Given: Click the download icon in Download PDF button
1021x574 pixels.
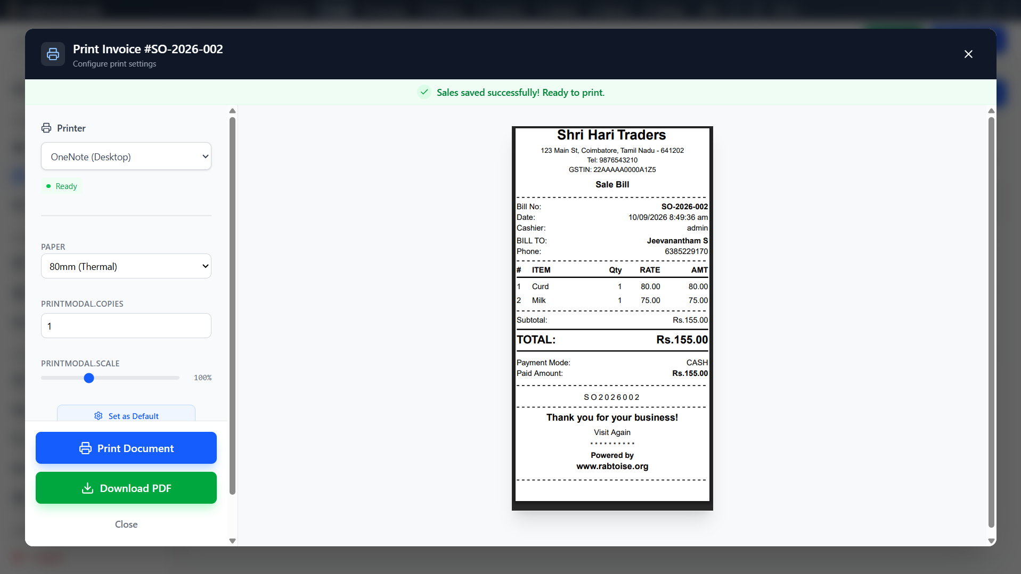Looking at the screenshot, I should pos(88,488).
